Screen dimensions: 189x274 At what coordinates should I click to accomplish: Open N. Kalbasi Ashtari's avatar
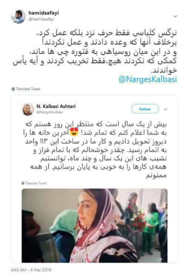[28, 109]
